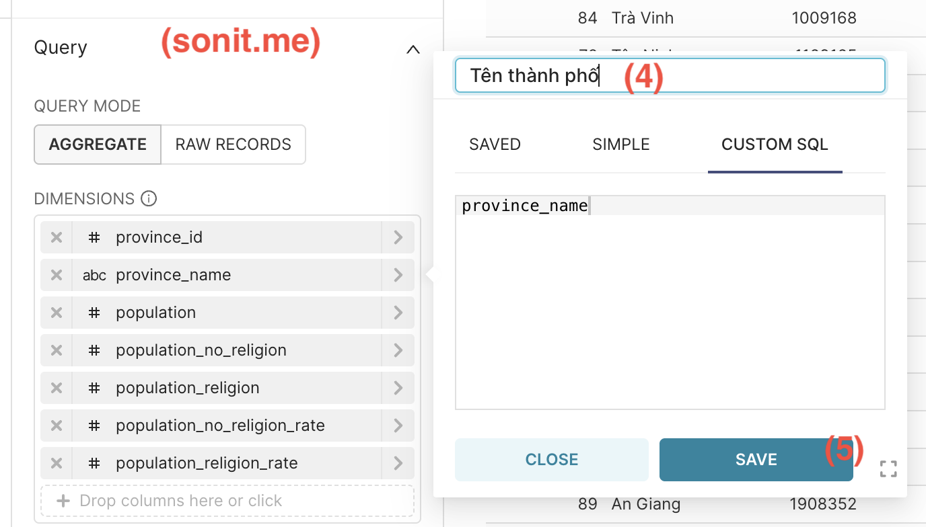Click the plus icon to add a column

[x=63, y=500]
